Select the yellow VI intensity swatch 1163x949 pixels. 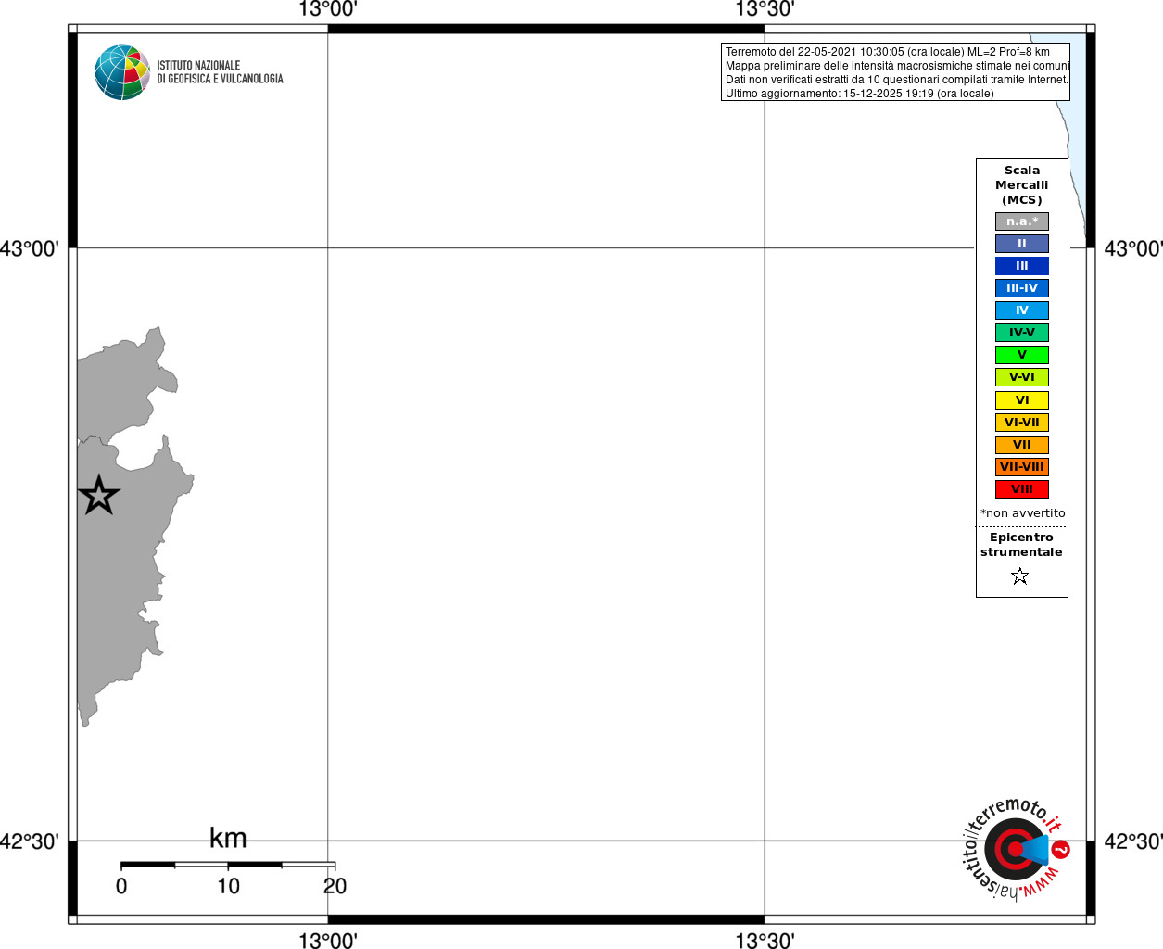coord(1022,400)
